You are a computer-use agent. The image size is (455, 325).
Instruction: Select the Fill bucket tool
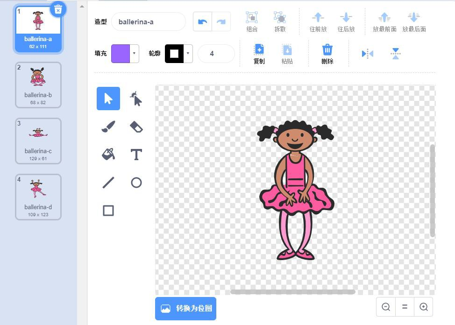108,155
